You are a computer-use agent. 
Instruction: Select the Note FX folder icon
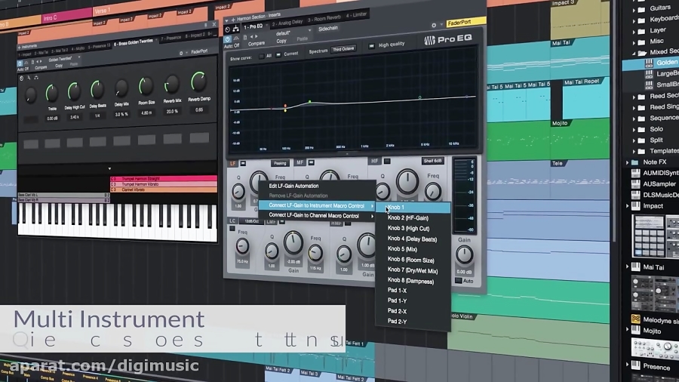(x=635, y=162)
